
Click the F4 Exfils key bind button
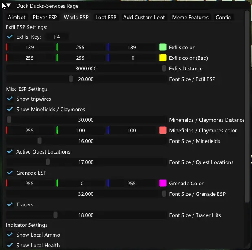(57, 37)
